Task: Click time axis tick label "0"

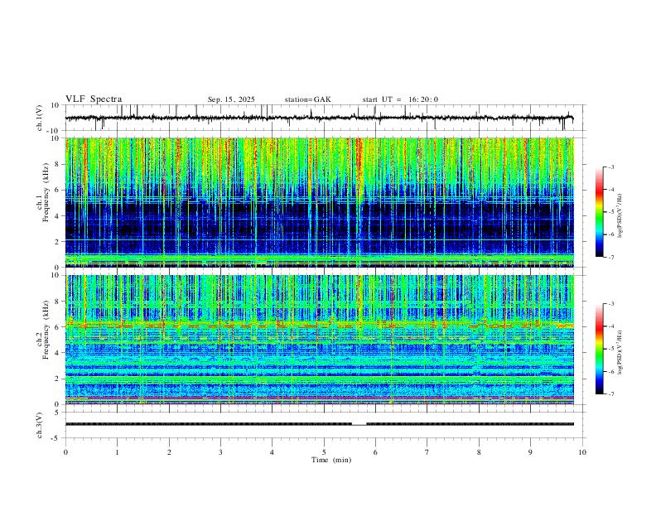Action: point(65,452)
